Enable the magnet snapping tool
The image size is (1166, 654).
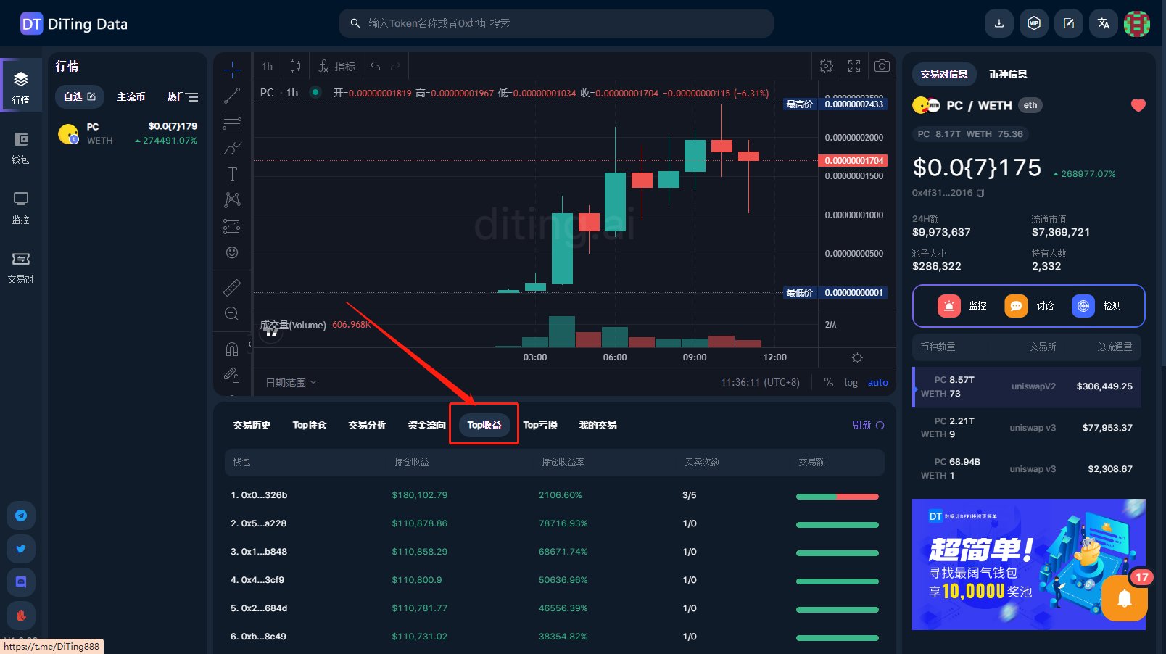click(232, 349)
